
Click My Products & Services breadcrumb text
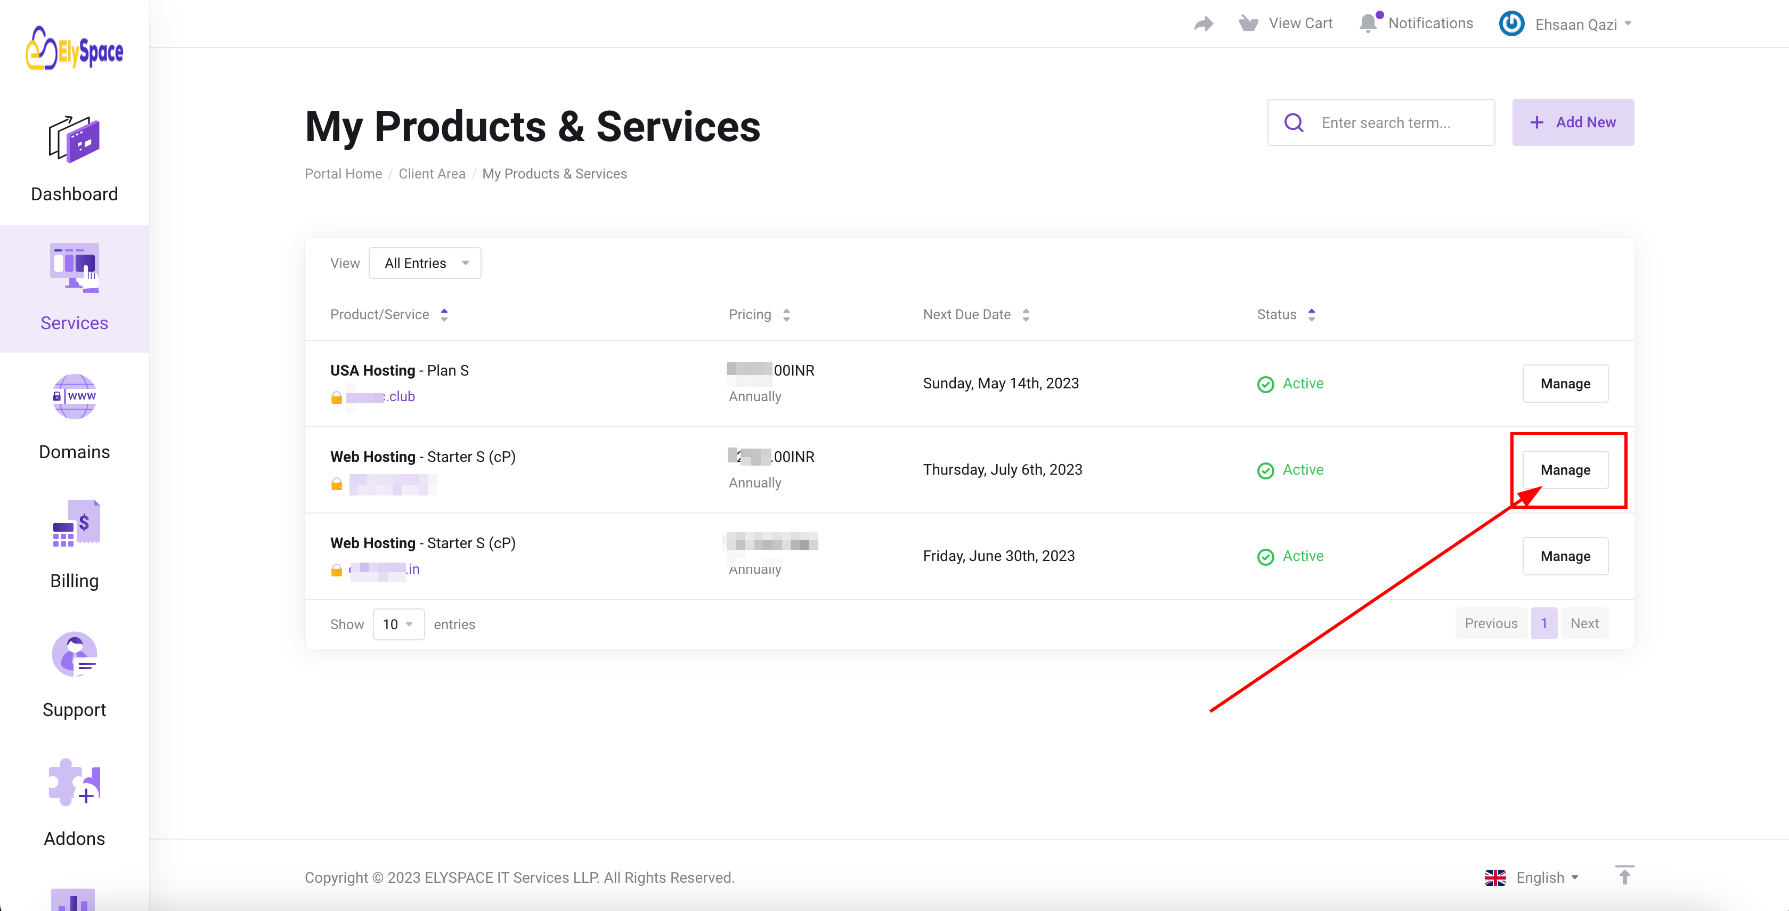(x=554, y=174)
